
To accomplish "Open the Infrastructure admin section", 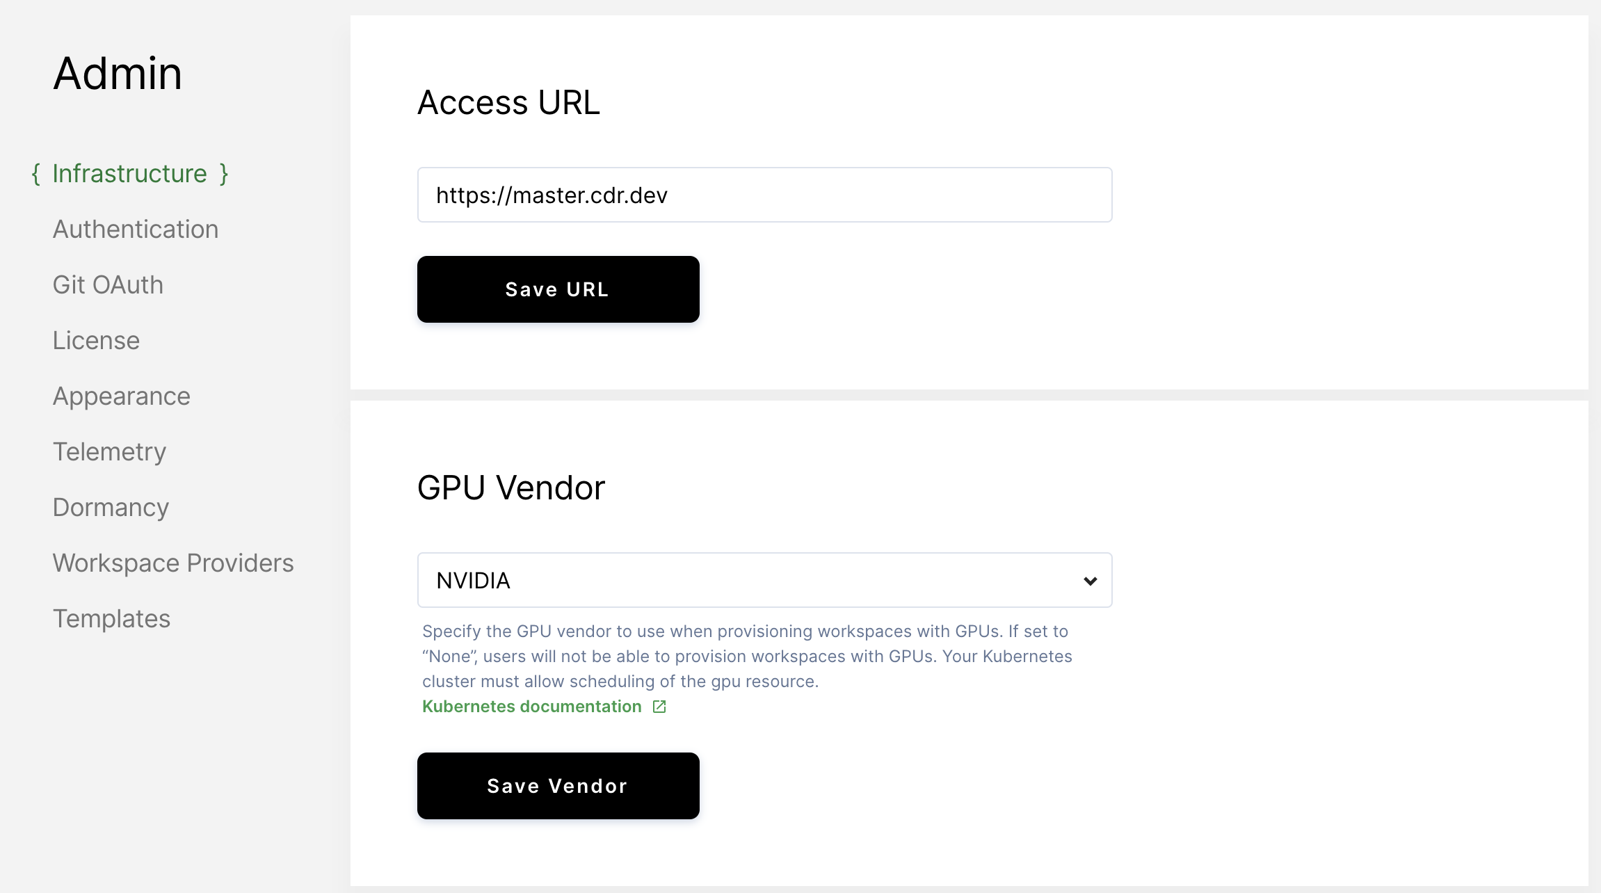I will click(x=130, y=174).
